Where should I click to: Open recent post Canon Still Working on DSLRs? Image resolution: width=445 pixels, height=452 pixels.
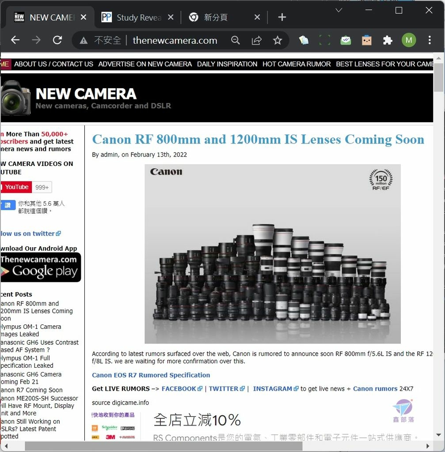(30, 429)
